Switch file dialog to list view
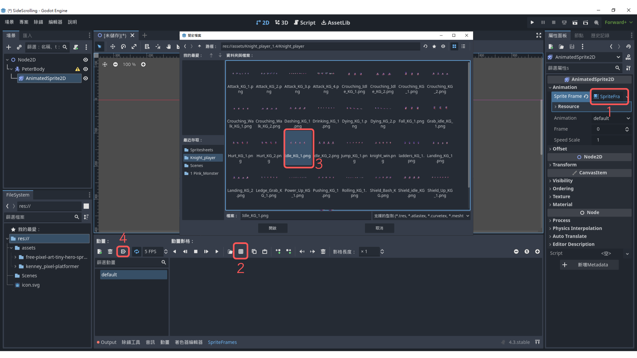Viewport: 637px width, 358px height. [x=463, y=46]
